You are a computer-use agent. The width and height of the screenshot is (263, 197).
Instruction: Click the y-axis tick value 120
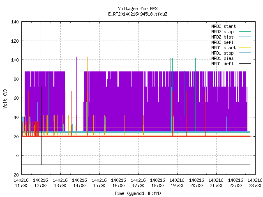pos(15,41)
